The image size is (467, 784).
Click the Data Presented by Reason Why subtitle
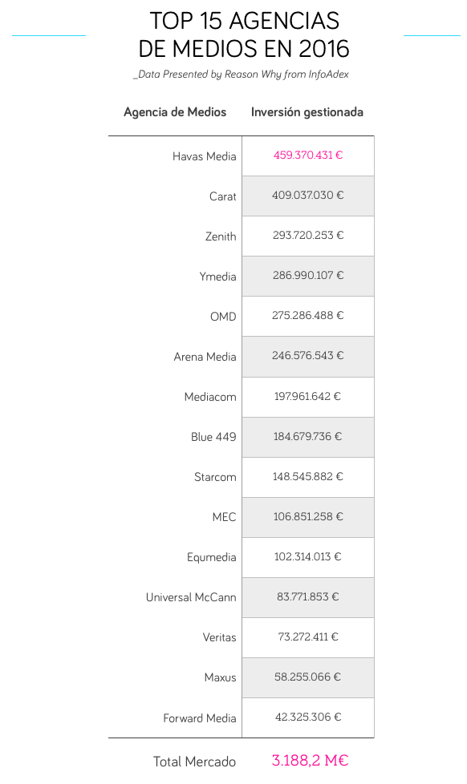(241, 75)
